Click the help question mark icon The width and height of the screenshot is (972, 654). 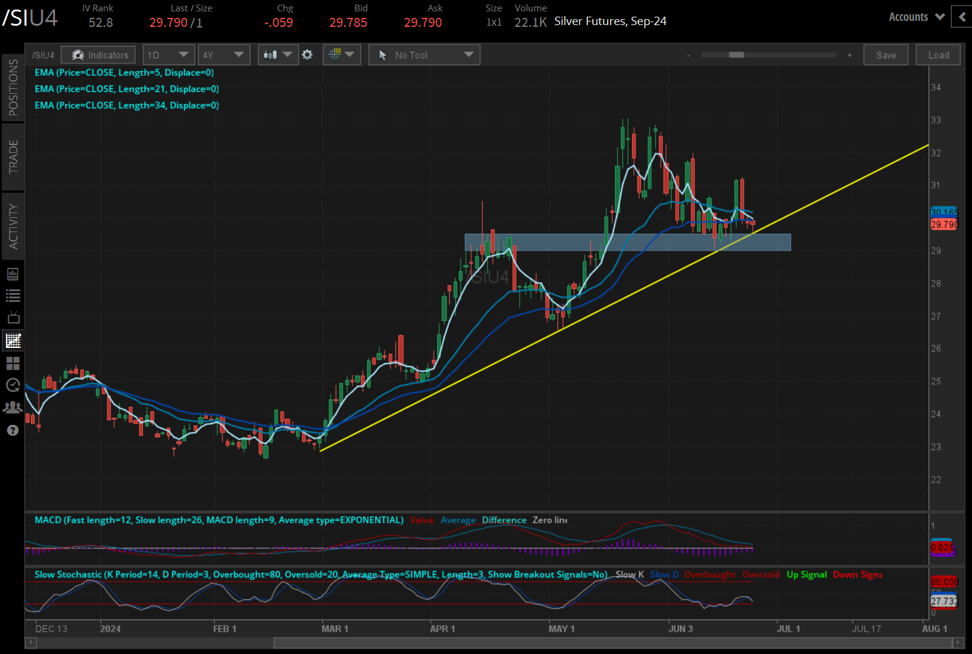point(13,430)
